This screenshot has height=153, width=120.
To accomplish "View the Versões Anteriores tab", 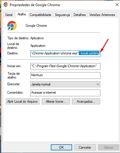I will 102,15.
